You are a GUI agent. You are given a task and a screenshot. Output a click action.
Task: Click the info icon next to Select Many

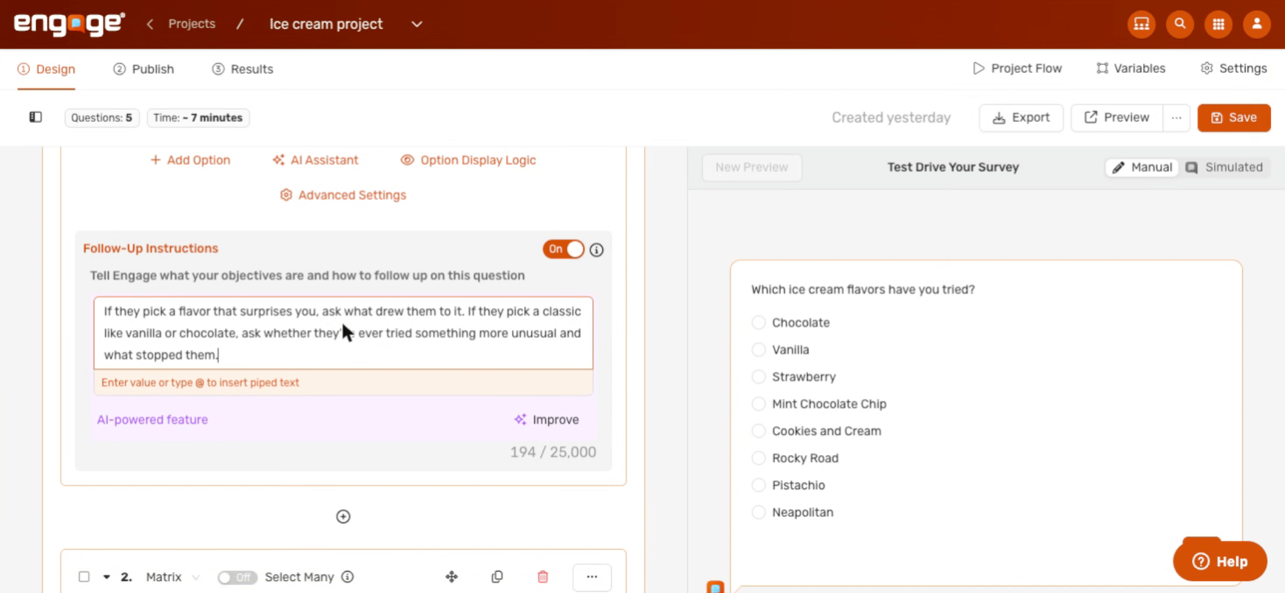(x=347, y=577)
